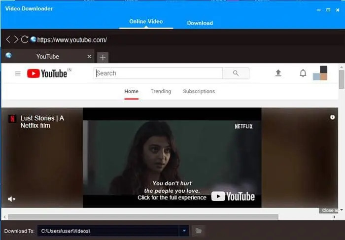
Task: Open YouTube notifications bell
Action: pos(303,73)
